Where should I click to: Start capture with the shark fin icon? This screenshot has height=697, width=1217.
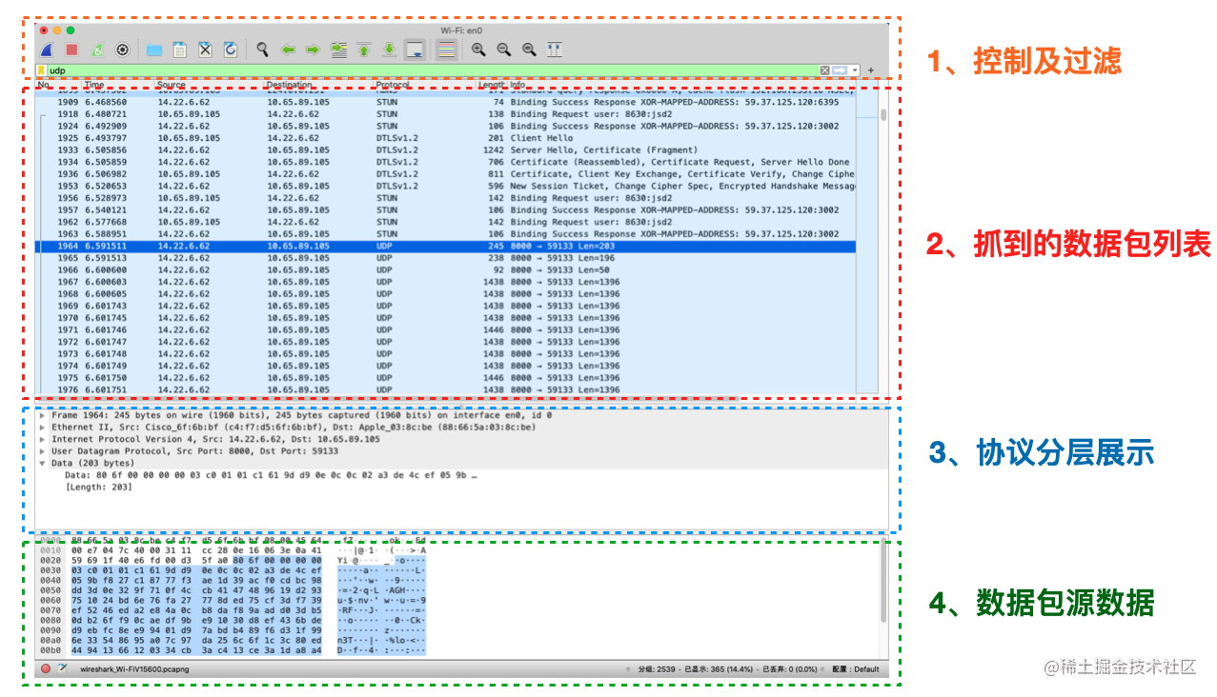click(x=46, y=50)
